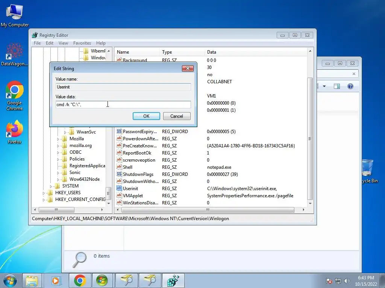Expand the WwanSvc tree node
This screenshot has width=385, height=288.
click(65, 132)
